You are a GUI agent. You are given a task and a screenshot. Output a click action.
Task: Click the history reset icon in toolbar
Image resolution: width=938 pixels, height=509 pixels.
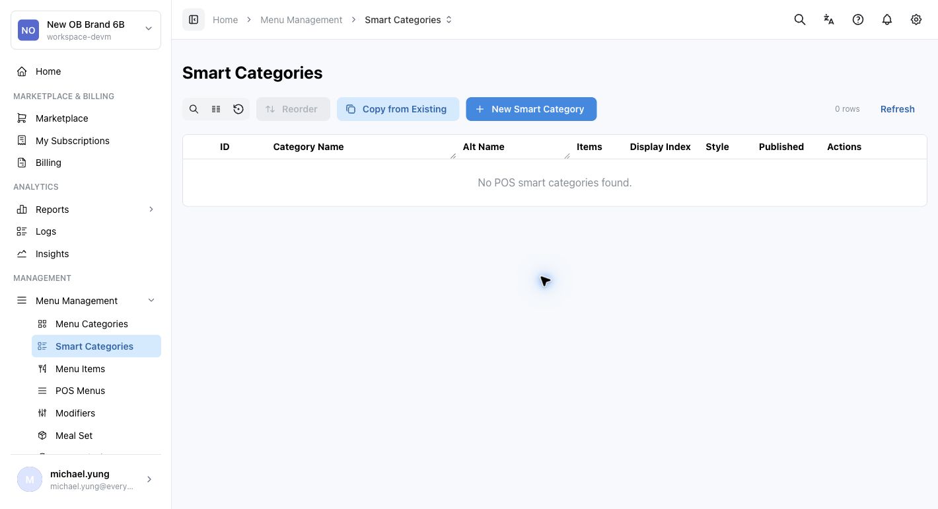pos(238,109)
